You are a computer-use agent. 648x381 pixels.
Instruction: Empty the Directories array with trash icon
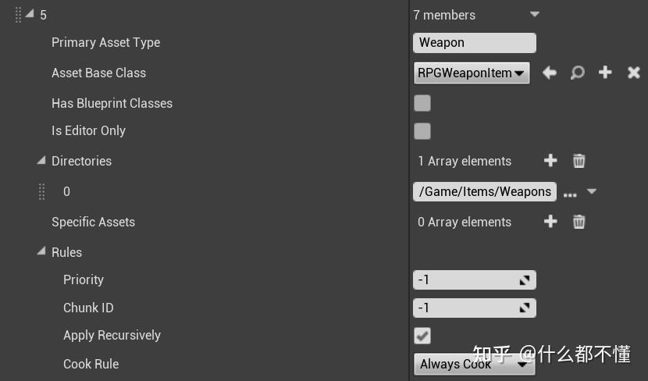tap(579, 161)
